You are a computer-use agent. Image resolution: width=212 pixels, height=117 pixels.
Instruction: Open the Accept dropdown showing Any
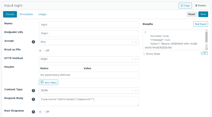click(x=89, y=42)
